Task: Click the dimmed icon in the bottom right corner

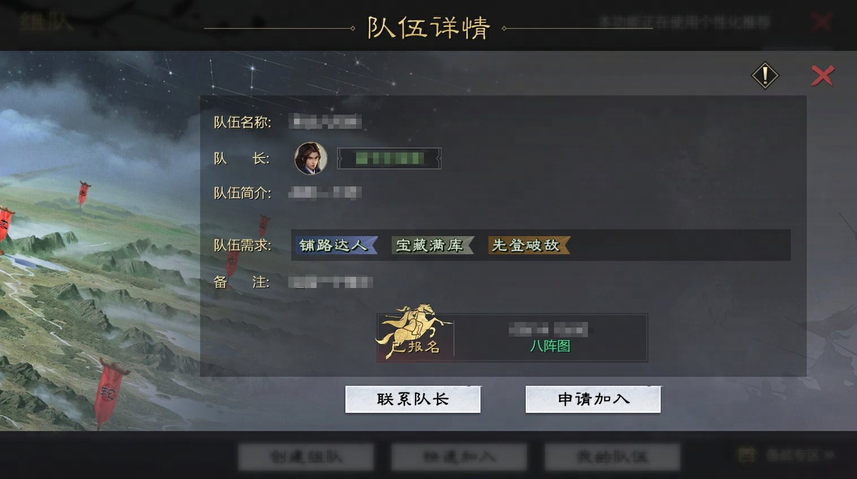Action: coord(746,455)
